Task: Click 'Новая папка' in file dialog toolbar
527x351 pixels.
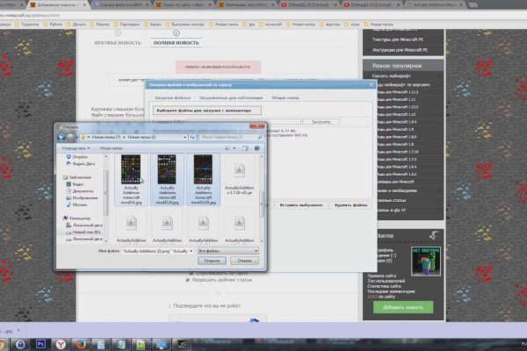Action: pyautogui.click(x=111, y=149)
